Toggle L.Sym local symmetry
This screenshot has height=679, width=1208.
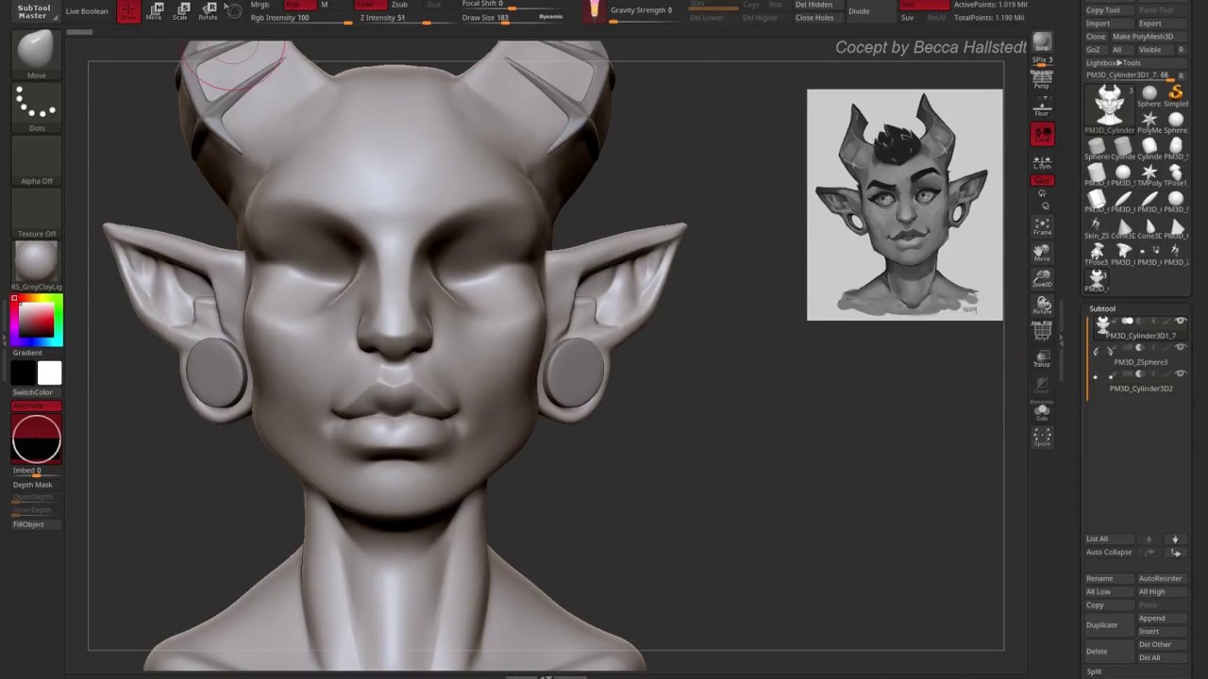pos(1042,161)
